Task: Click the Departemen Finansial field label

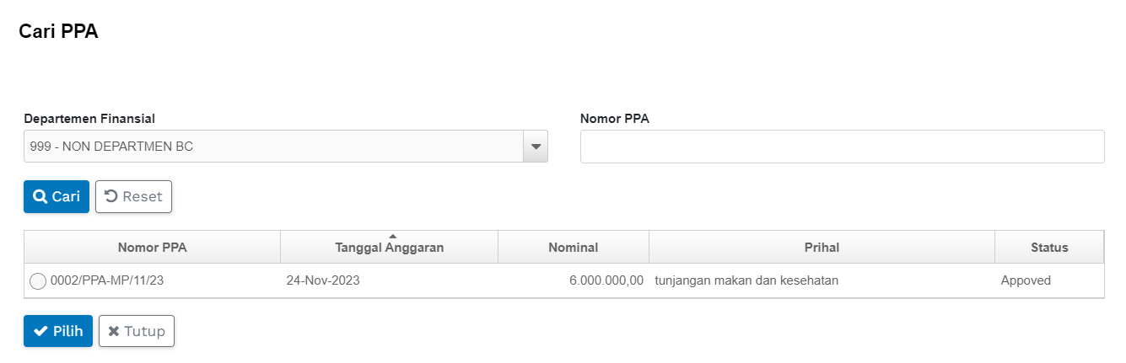Action: pos(89,119)
